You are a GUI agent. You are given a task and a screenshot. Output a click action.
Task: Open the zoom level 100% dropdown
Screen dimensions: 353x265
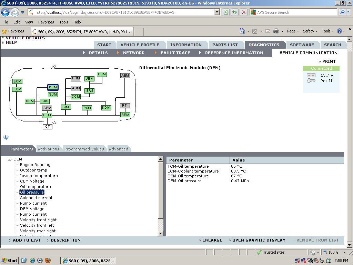[x=344, y=252]
